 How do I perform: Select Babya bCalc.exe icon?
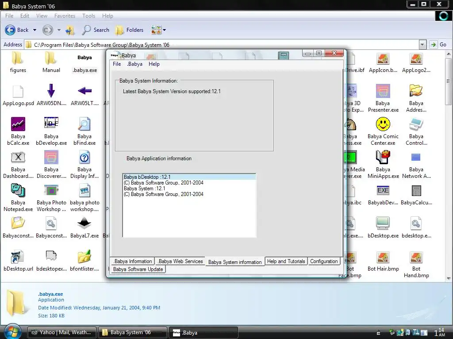(x=18, y=131)
